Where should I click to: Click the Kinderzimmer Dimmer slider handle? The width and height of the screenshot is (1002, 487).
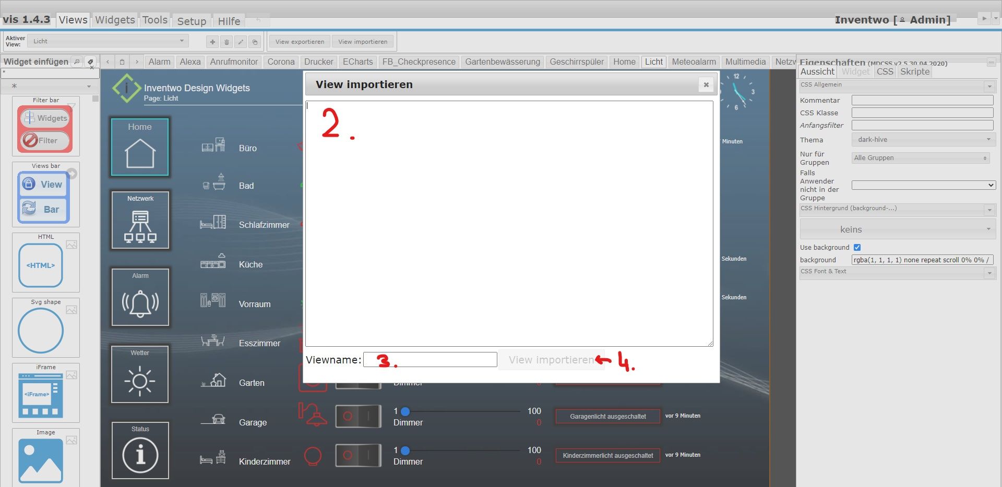(x=405, y=451)
